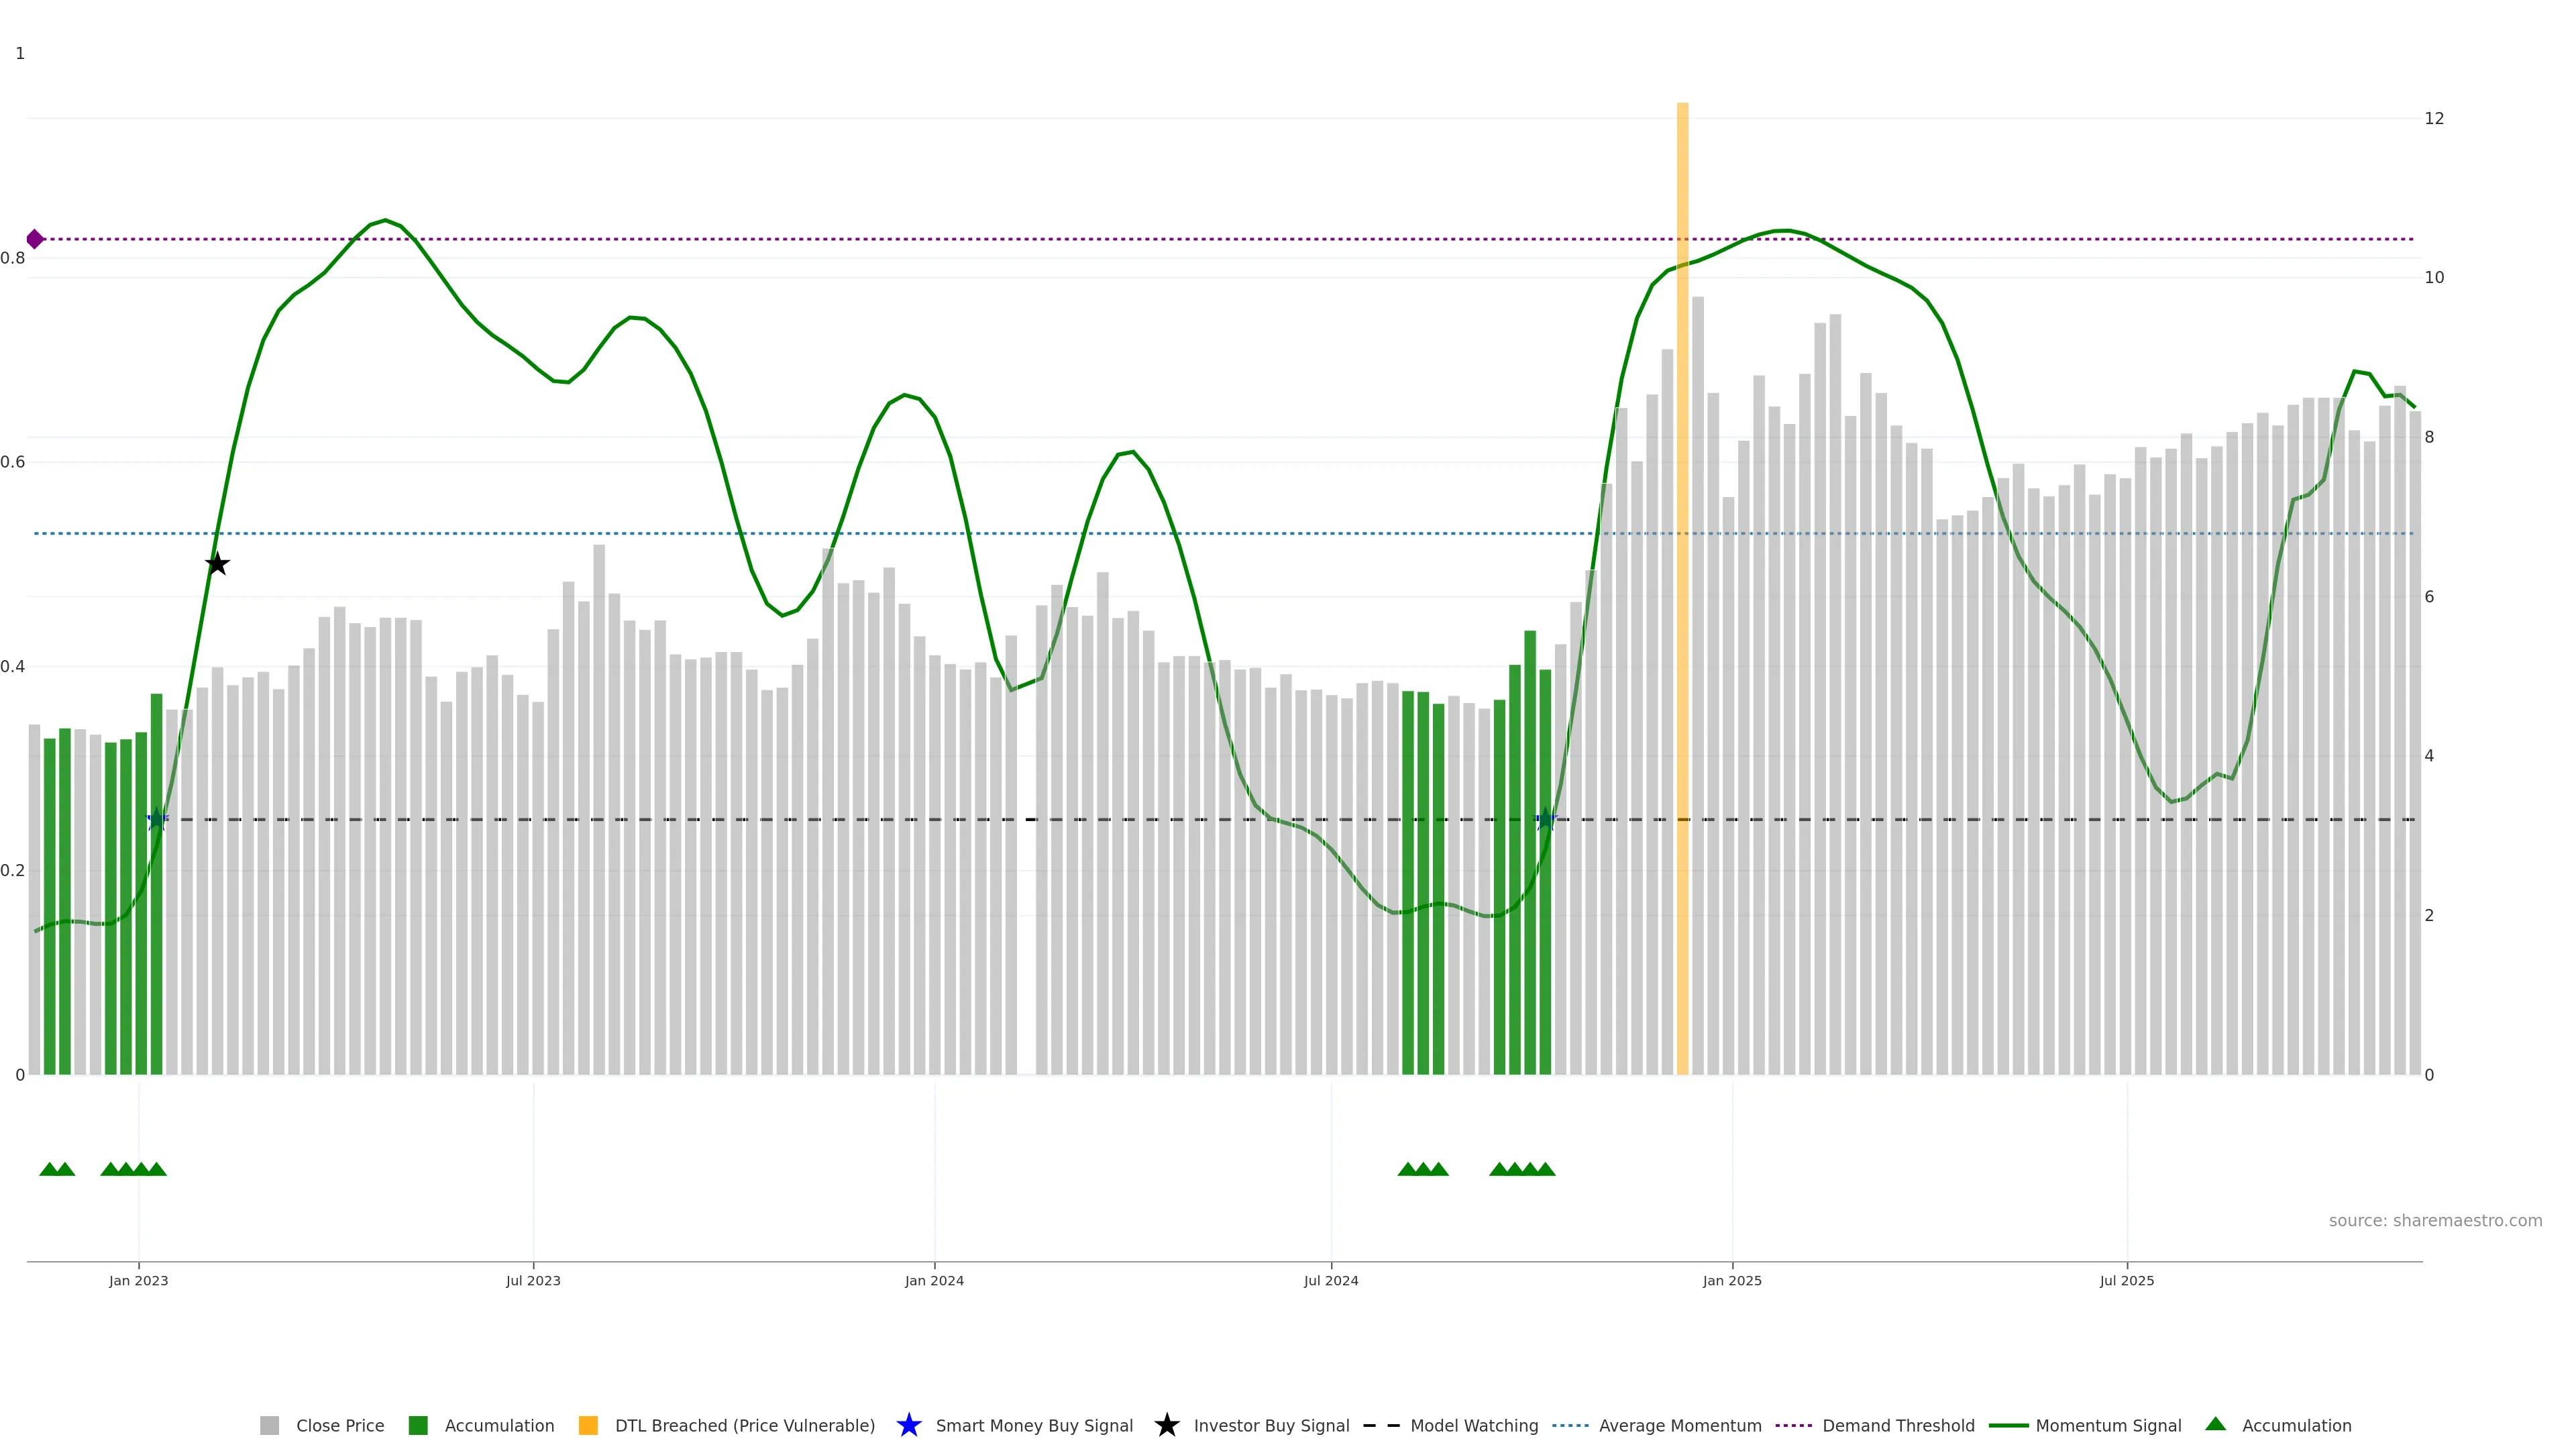The image size is (2576, 1449).
Task: Click the black Investor Buy Signal star on chart
Action: click(217, 564)
